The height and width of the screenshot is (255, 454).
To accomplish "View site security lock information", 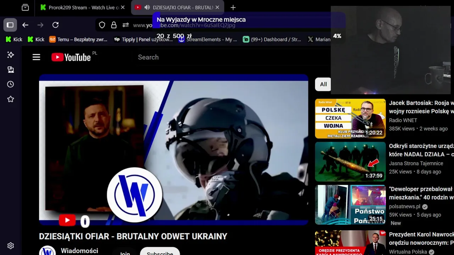I will 114,25.
